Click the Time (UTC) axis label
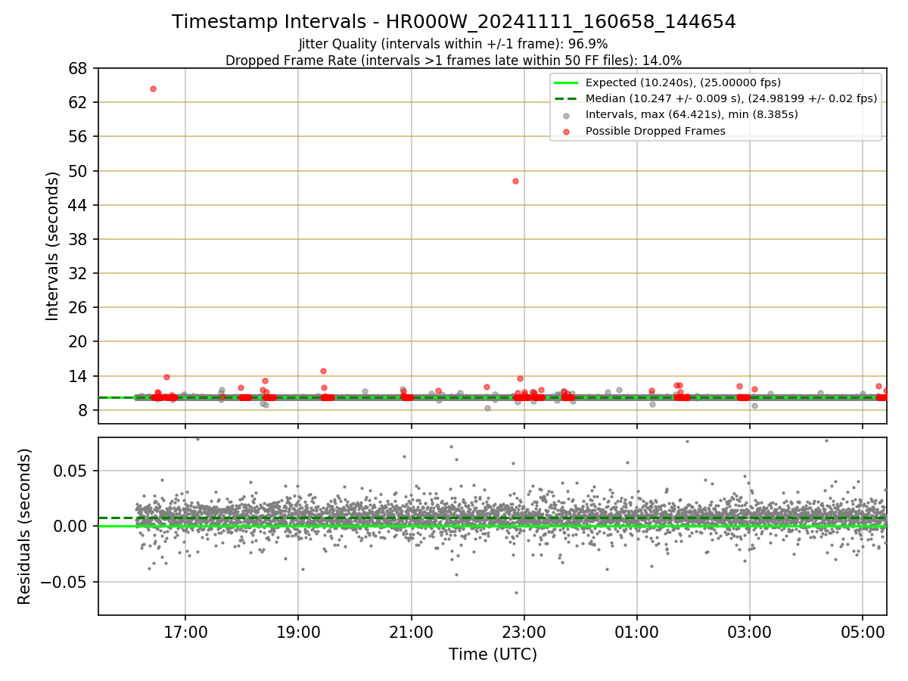Viewport: 908px width, 681px height. pos(493,654)
